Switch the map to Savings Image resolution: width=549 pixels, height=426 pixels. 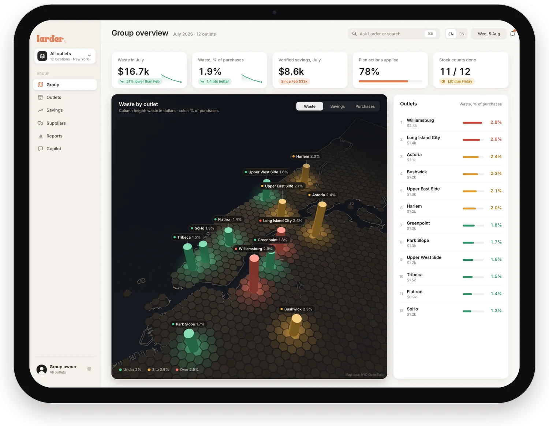tap(337, 106)
